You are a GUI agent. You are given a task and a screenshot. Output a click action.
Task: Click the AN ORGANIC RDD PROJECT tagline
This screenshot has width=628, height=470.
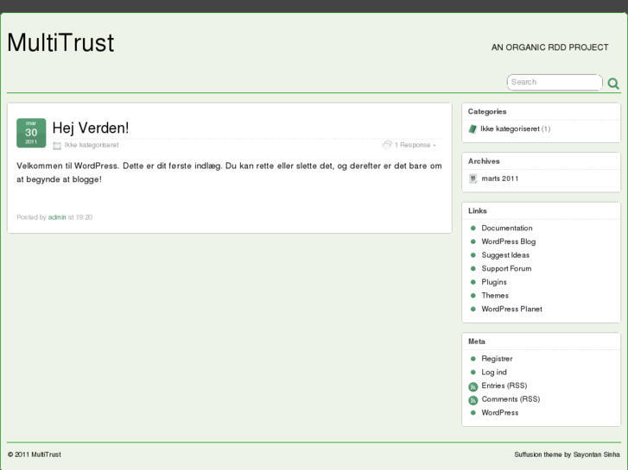[550, 47]
